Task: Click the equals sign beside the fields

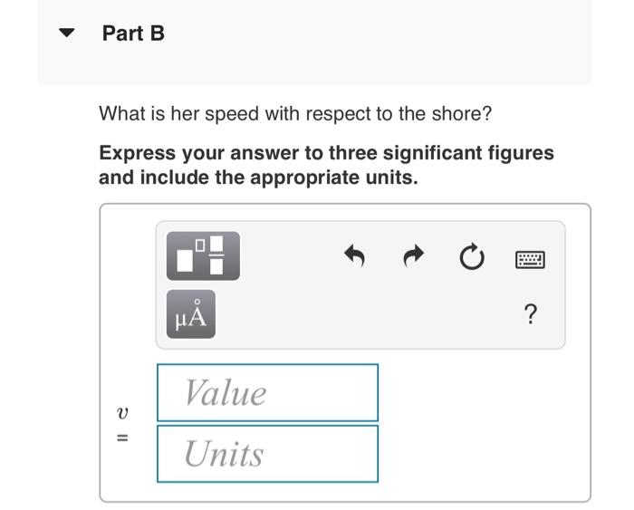Action: [122, 438]
